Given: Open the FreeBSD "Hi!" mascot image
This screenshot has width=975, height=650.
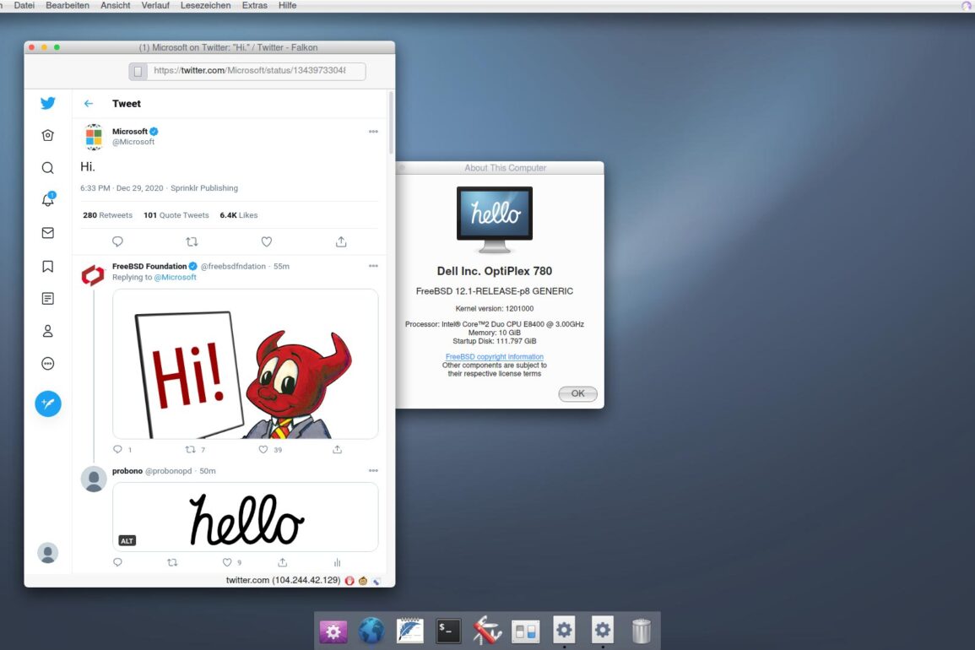Looking at the screenshot, I should click(x=245, y=363).
